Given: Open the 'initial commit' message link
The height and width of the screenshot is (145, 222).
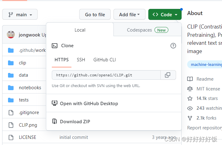Looking at the screenshot, I should 74,137.
